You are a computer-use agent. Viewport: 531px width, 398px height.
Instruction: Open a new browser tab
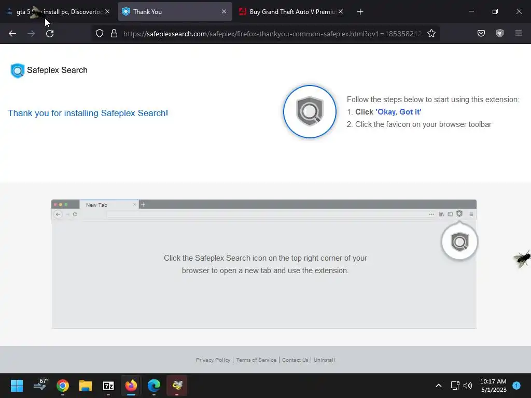coord(360,12)
